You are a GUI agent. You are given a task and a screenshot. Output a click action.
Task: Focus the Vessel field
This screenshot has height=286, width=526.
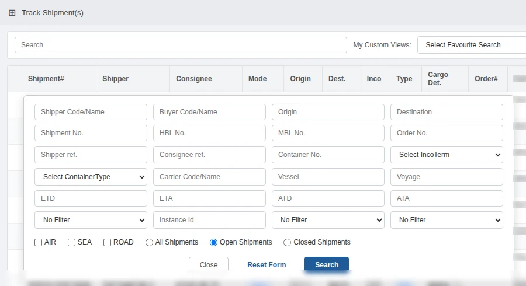pos(328,177)
